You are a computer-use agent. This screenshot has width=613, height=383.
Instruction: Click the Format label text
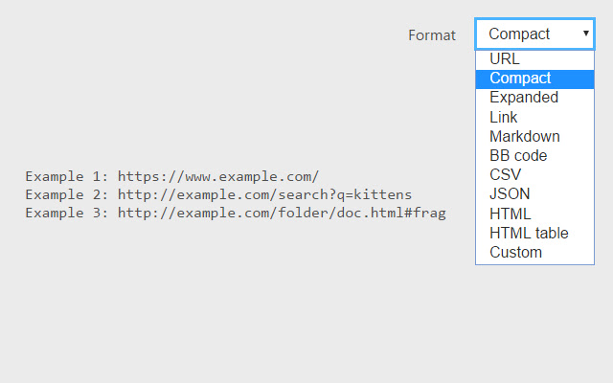(432, 34)
